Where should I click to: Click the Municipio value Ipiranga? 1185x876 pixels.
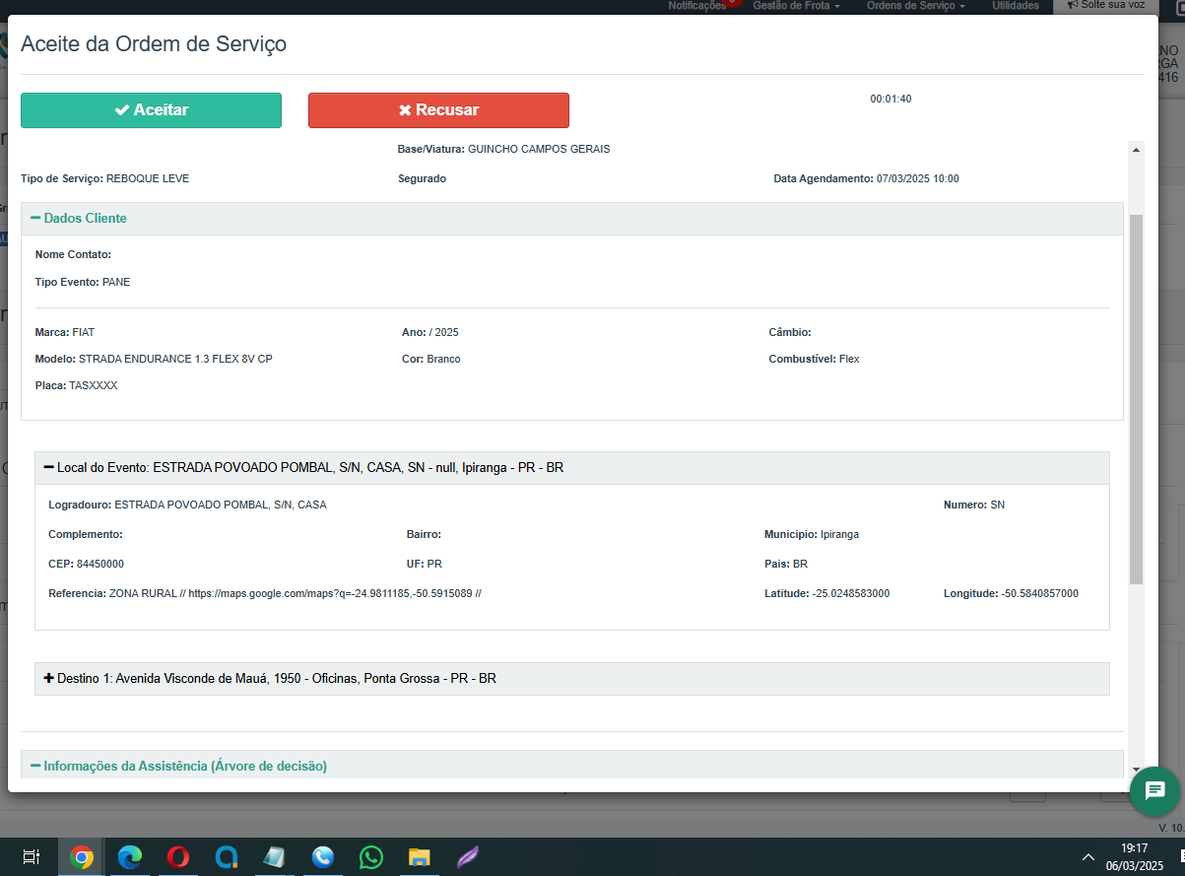[839, 535]
